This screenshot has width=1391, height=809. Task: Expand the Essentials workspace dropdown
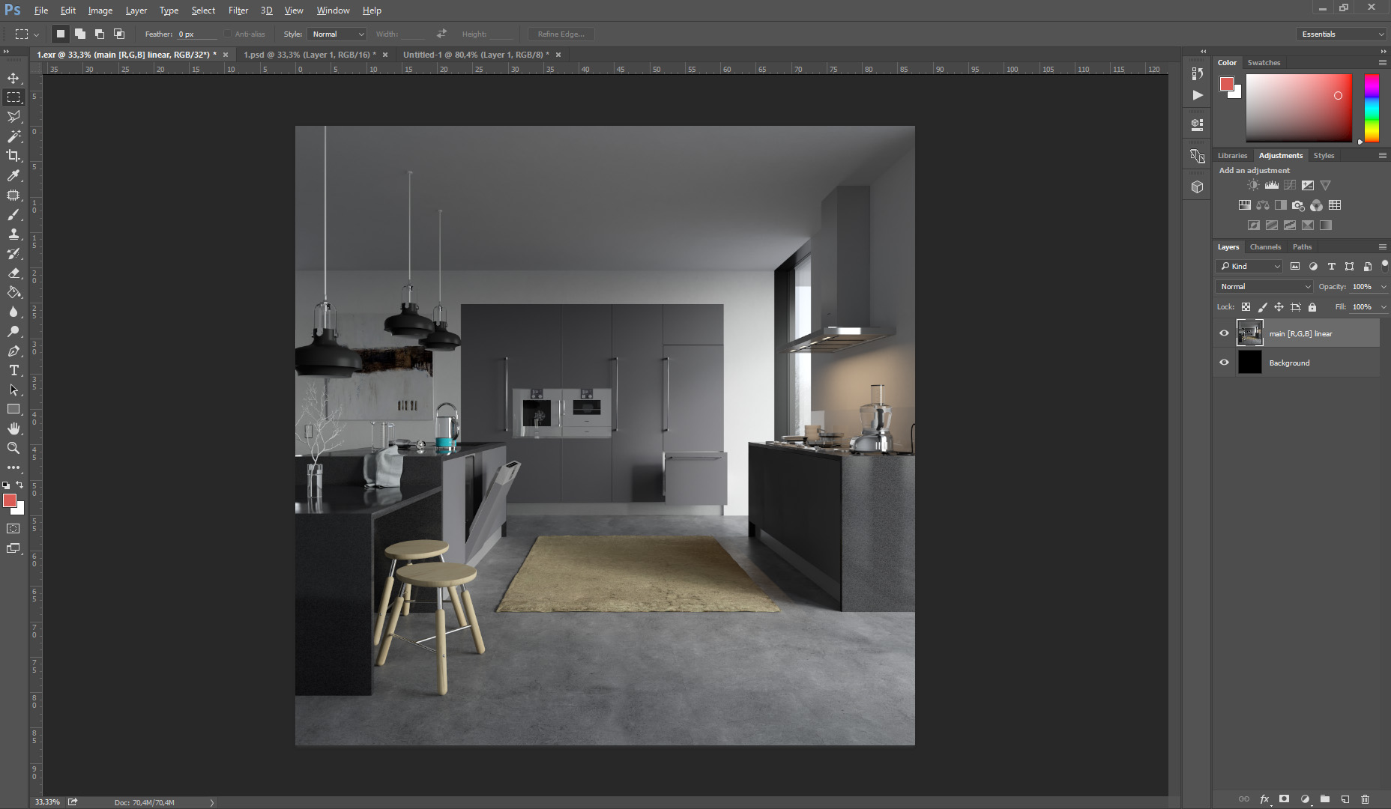1341,34
